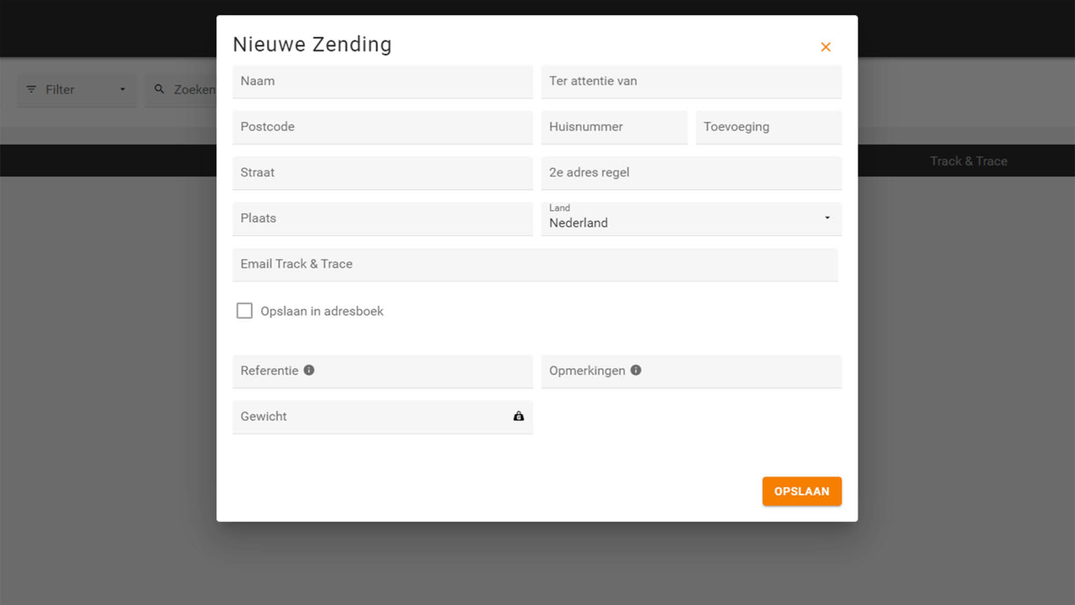Click the Gewicht input field
This screenshot has width=1075, height=605.
pyautogui.click(x=383, y=417)
